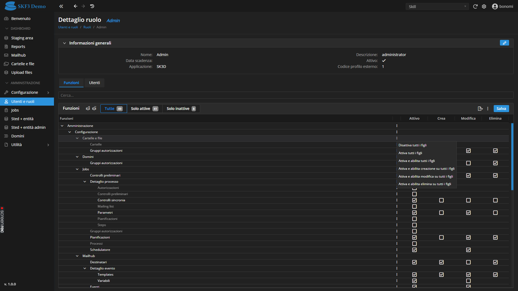Toggle Elimina checkbox for Parametri

coord(495,213)
